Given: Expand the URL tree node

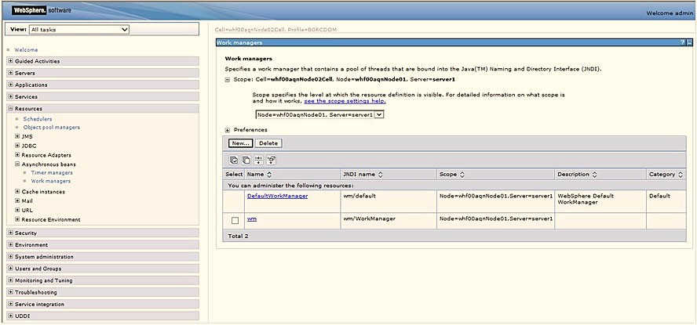Looking at the screenshot, I should [17, 210].
